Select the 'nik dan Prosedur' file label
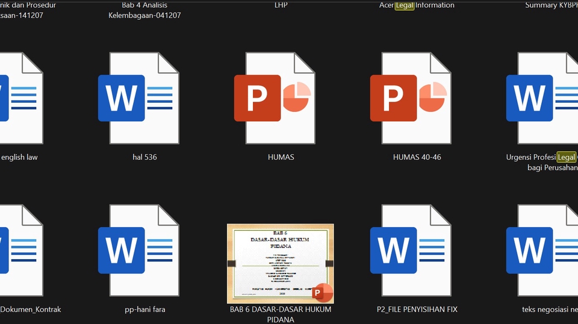The height and width of the screenshot is (324, 578). click(28, 10)
